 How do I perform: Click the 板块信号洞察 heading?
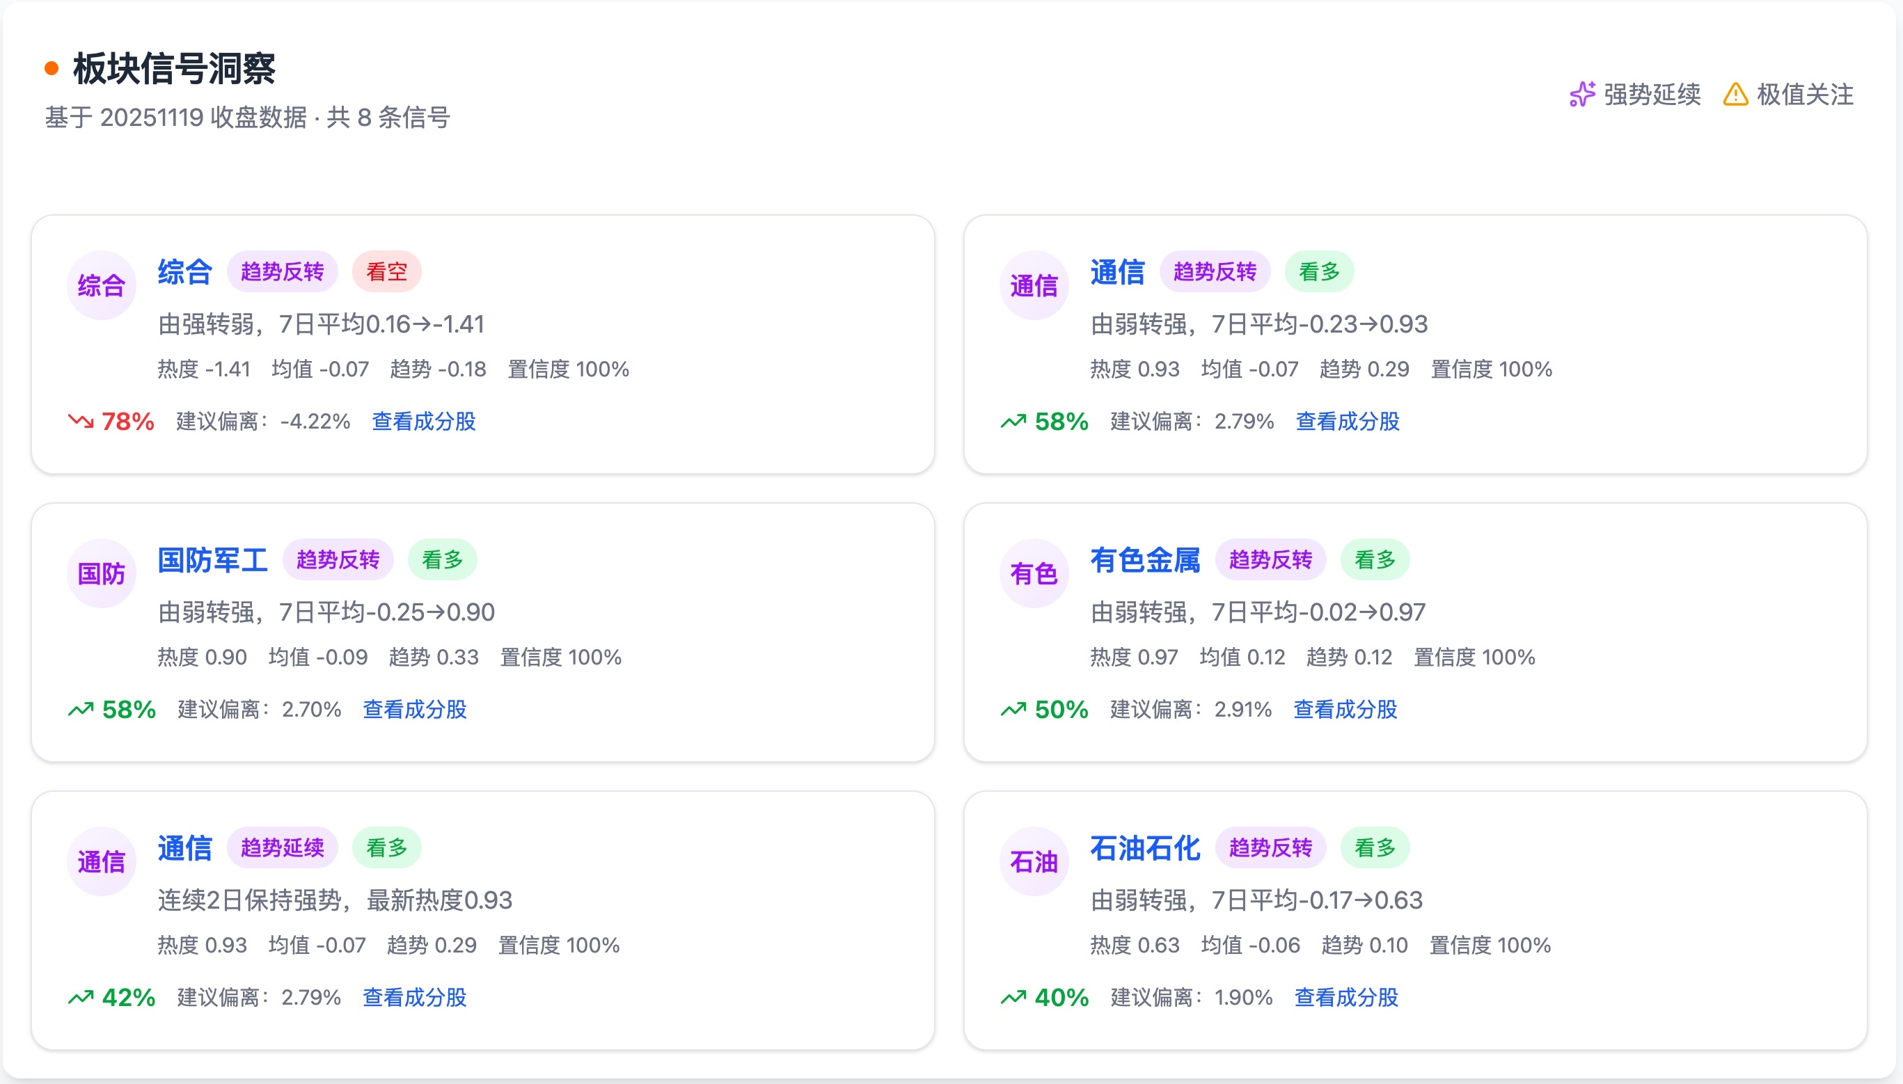174,68
